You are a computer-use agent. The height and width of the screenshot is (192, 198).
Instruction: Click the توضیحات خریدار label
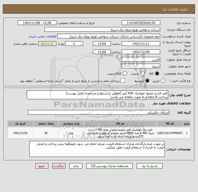pos(178,149)
